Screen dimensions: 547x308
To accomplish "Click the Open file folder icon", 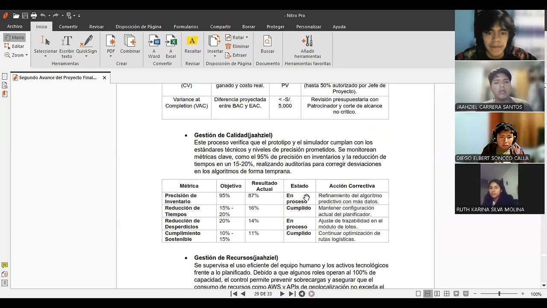I will [x=16, y=16].
